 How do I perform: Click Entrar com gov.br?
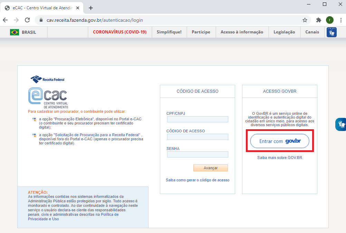click(x=279, y=141)
